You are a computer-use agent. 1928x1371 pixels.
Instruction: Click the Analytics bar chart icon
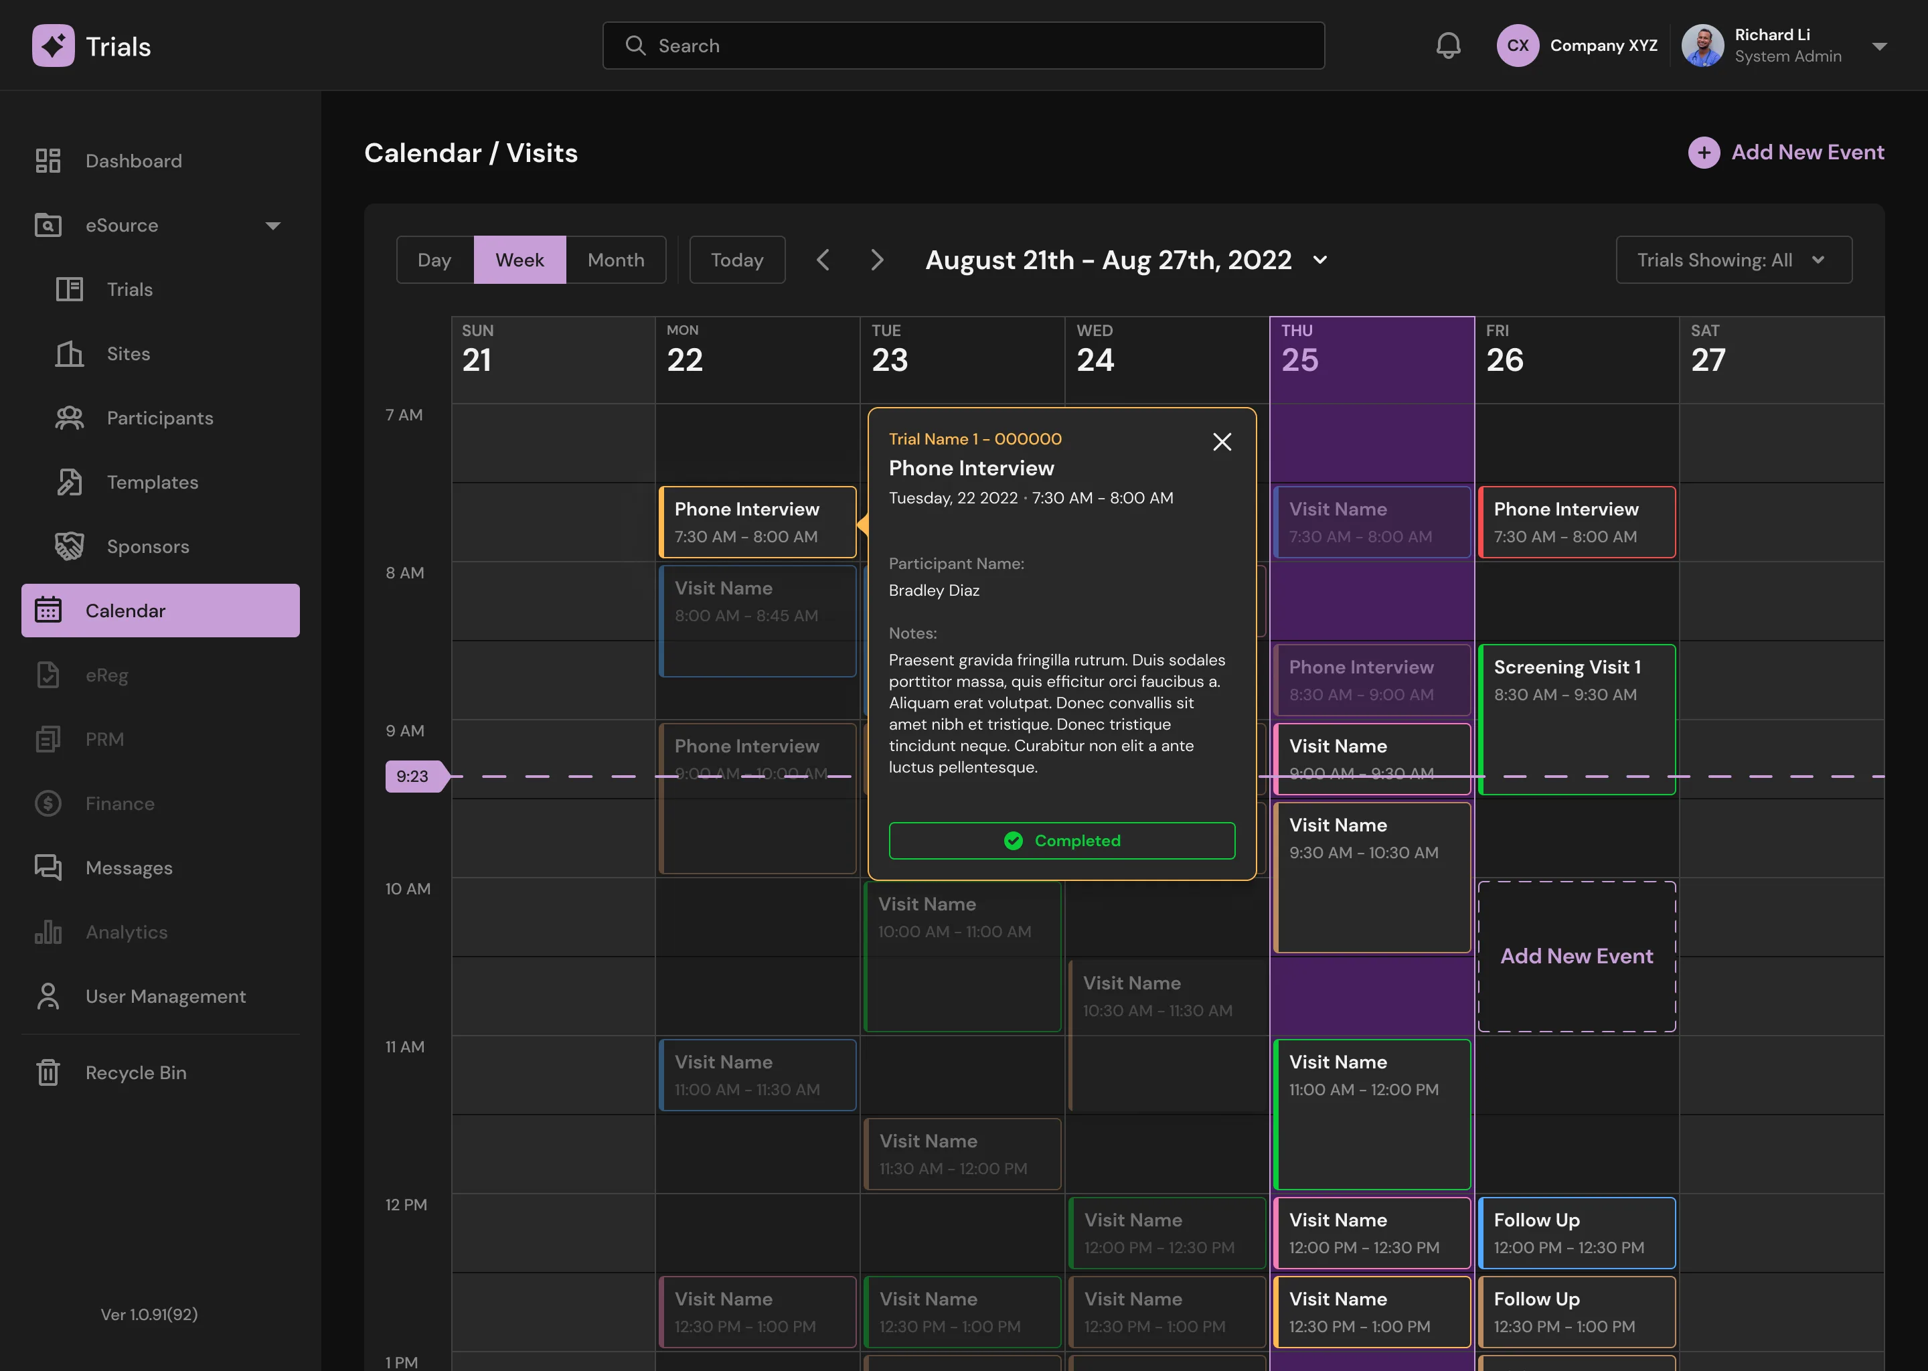coord(48,932)
